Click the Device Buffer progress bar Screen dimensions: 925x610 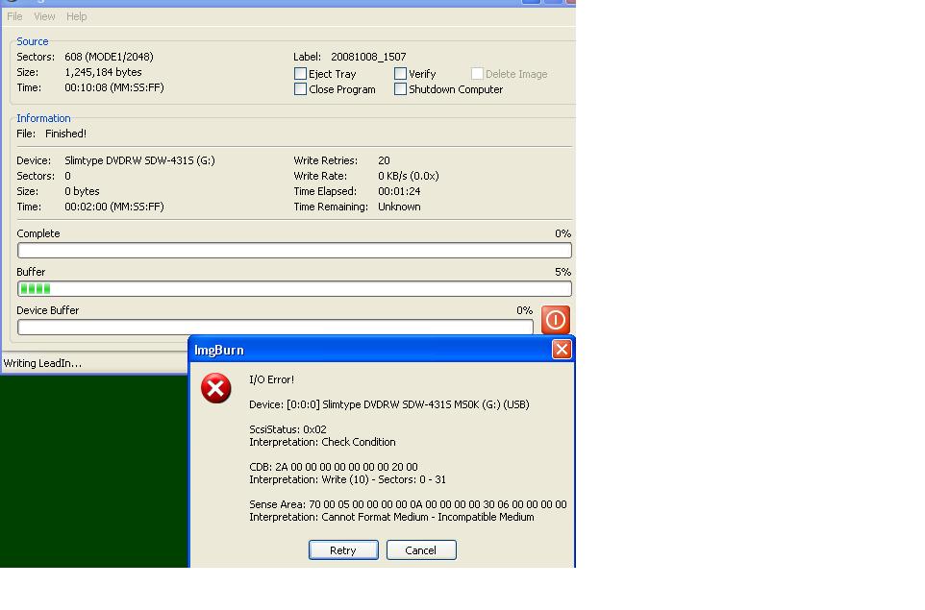coord(275,327)
